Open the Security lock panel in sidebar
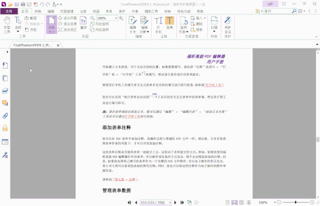The width and height of the screenshot is (320, 206). coord(5,128)
